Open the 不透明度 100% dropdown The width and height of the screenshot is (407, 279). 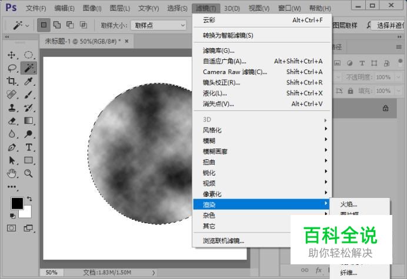[x=398, y=77]
